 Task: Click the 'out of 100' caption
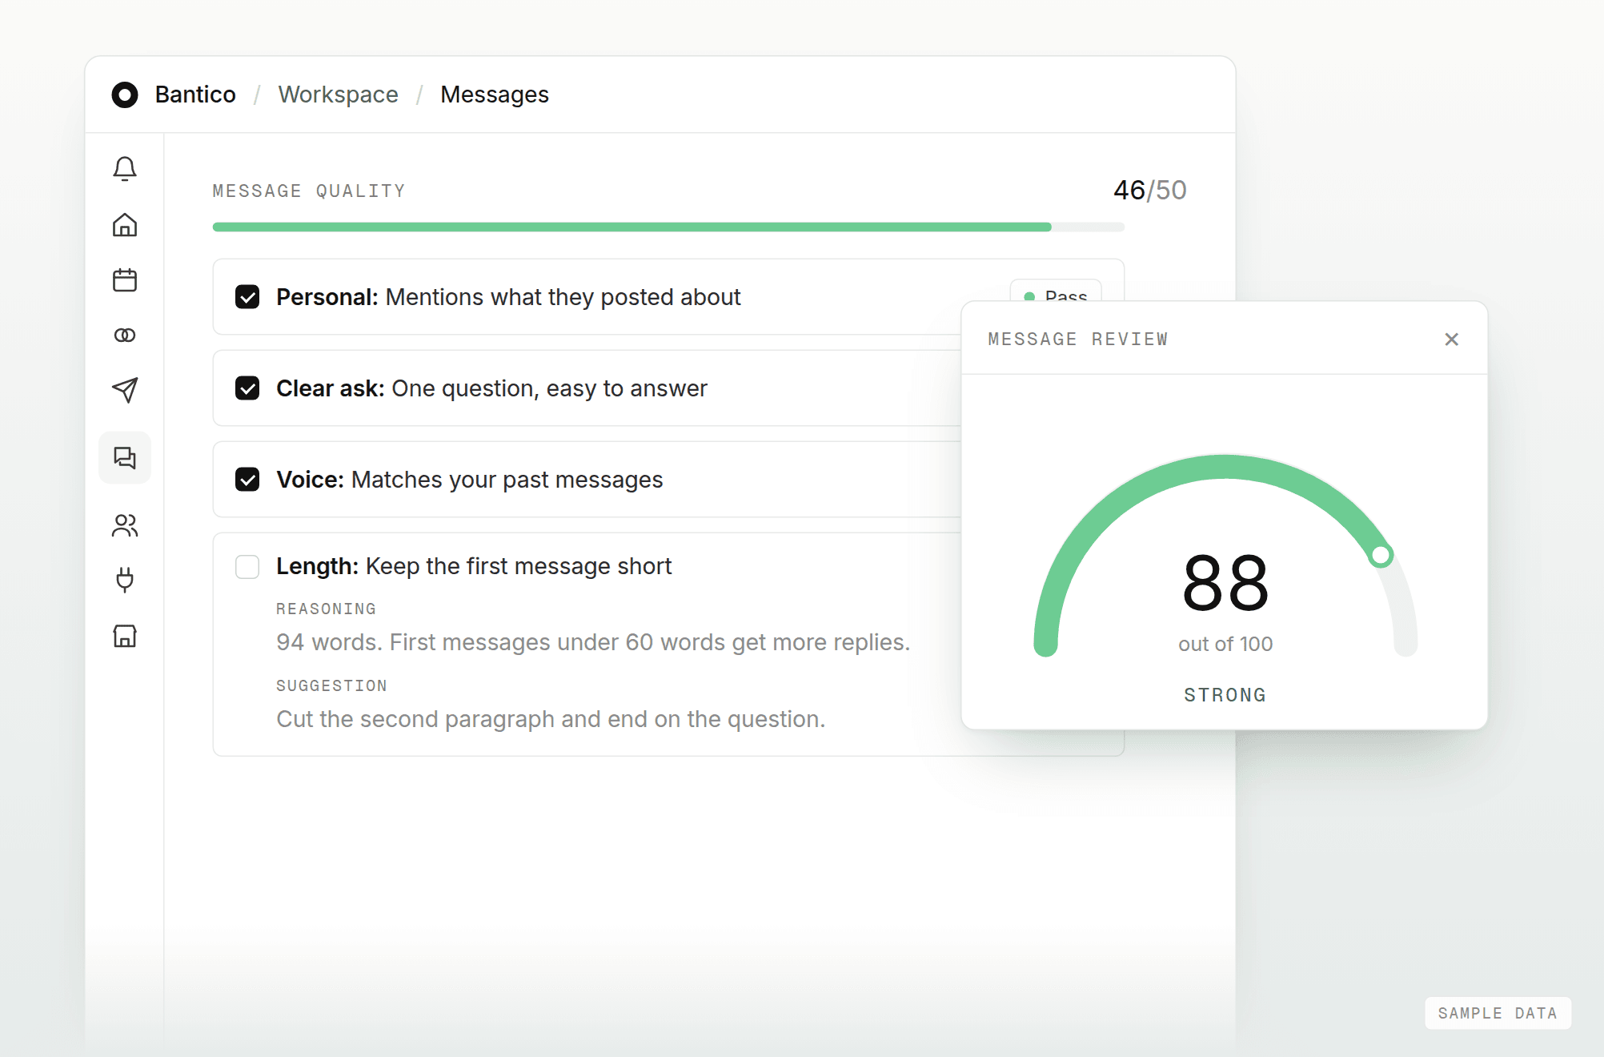click(x=1225, y=644)
